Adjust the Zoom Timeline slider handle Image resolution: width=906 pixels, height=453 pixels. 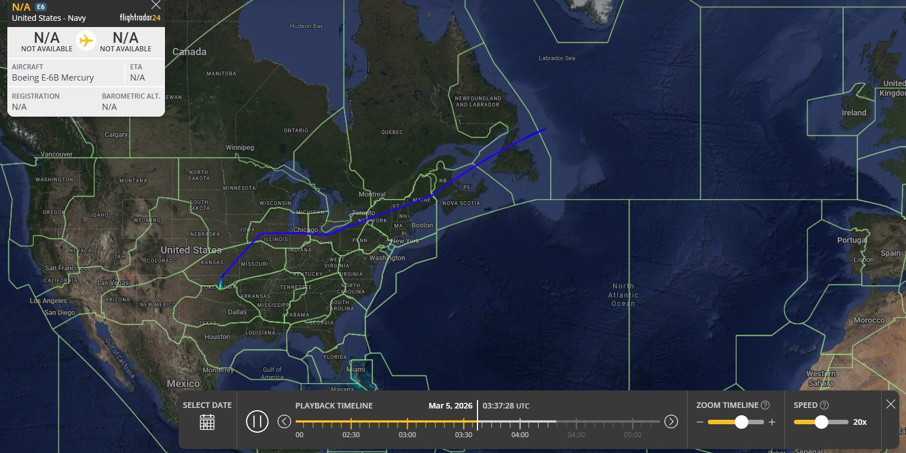[x=742, y=422]
